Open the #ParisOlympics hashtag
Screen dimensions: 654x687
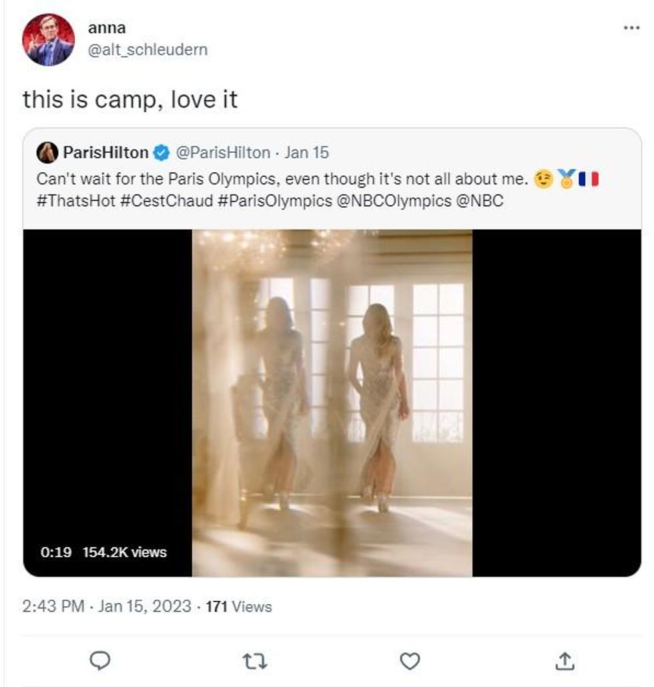pyautogui.click(x=275, y=201)
